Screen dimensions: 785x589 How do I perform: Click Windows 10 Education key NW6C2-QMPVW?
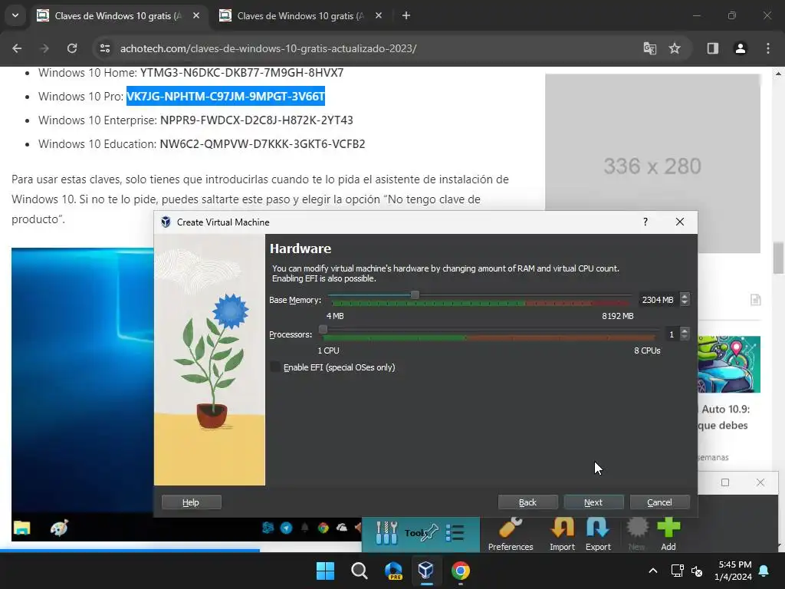262,144
